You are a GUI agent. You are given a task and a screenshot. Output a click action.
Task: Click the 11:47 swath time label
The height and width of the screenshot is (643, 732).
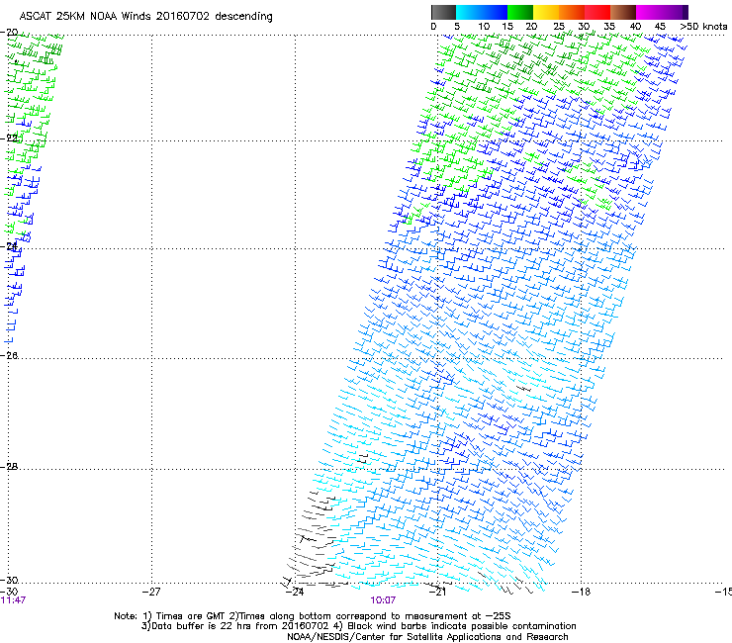[13, 600]
